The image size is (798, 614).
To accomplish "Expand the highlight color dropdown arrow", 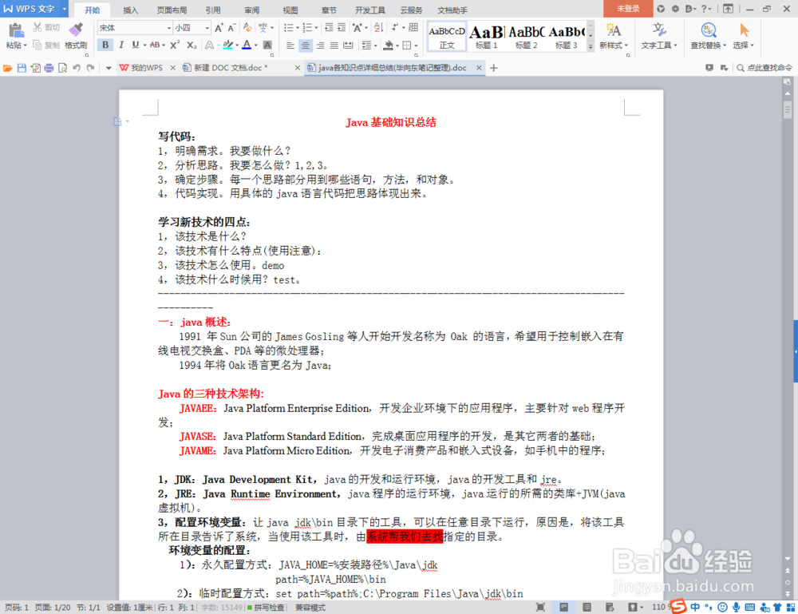I will pyautogui.click(x=237, y=46).
